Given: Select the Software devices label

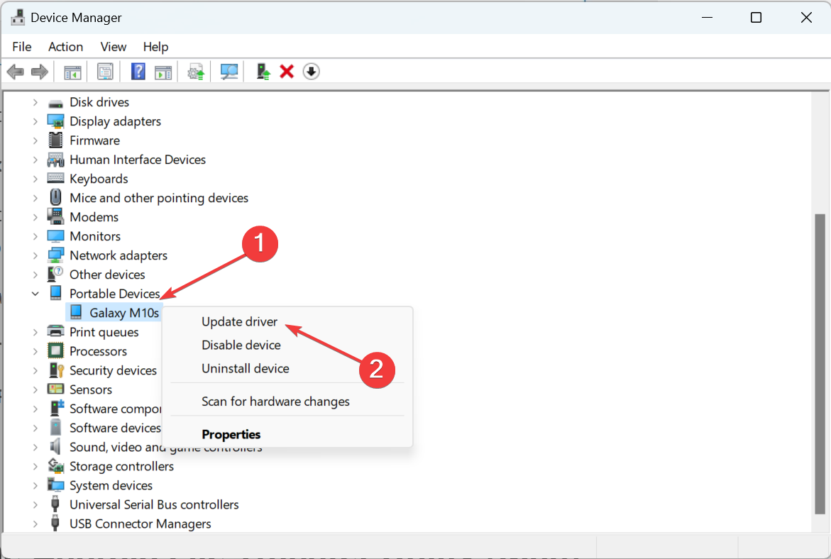Looking at the screenshot, I should click(116, 428).
